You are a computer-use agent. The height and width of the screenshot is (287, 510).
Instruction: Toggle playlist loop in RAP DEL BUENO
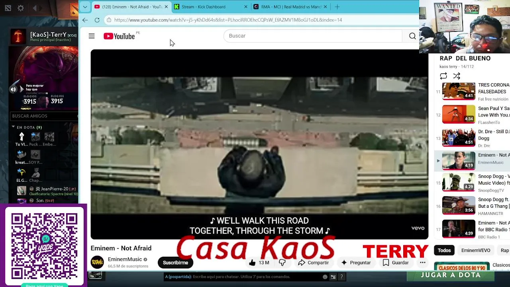[x=443, y=76]
